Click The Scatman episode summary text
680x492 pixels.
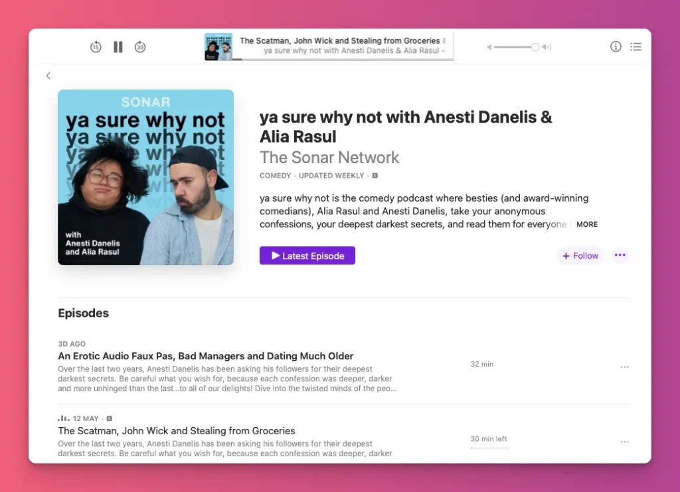(225, 448)
